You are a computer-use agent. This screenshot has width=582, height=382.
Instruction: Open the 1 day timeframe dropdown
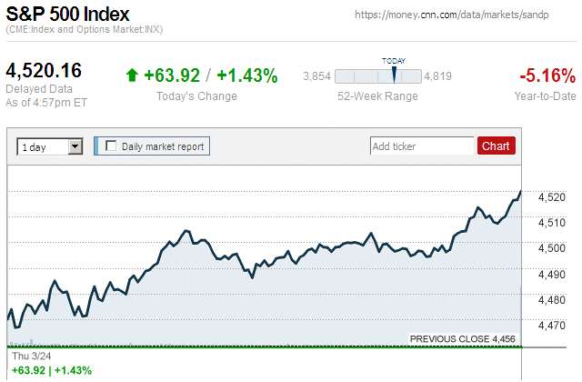[49, 146]
